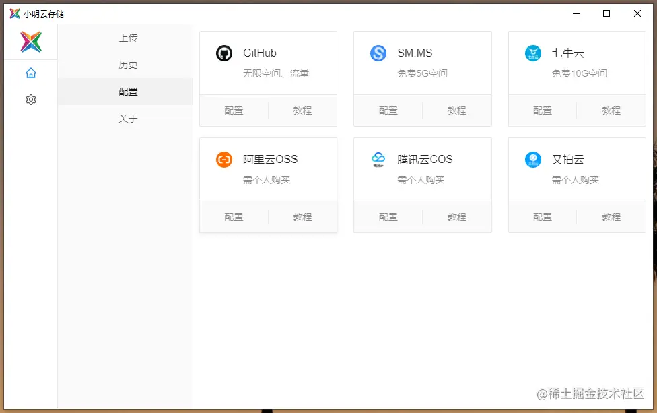
Task: Click the 小明云存储 window title
Action: coord(44,14)
